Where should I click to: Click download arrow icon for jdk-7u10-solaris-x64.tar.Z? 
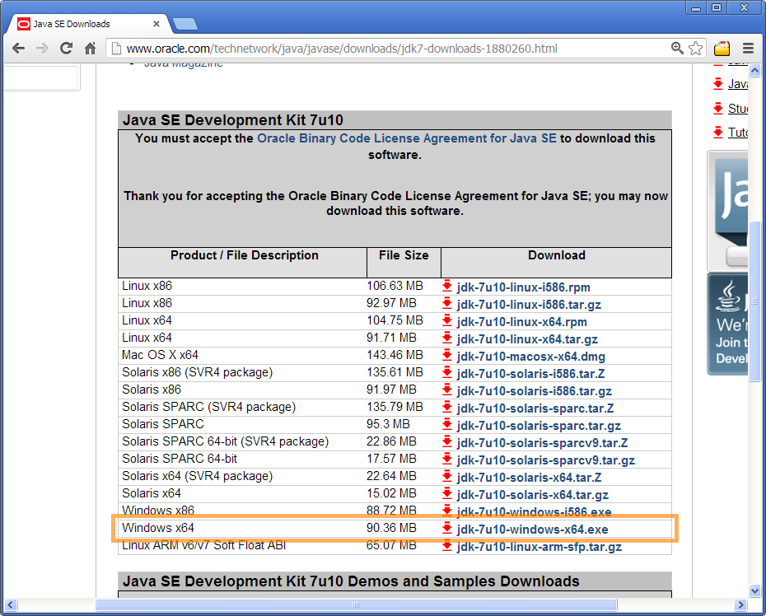click(x=447, y=476)
